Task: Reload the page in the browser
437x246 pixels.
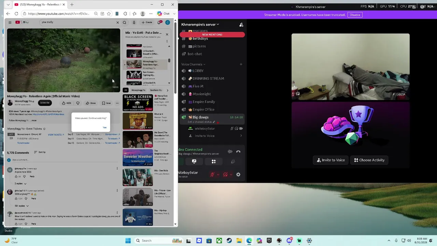Action: 16,14
